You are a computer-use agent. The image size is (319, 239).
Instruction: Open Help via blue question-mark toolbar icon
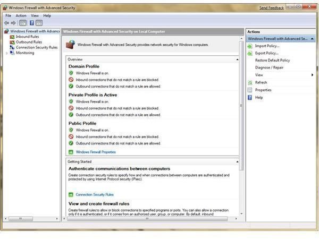point(32,23)
